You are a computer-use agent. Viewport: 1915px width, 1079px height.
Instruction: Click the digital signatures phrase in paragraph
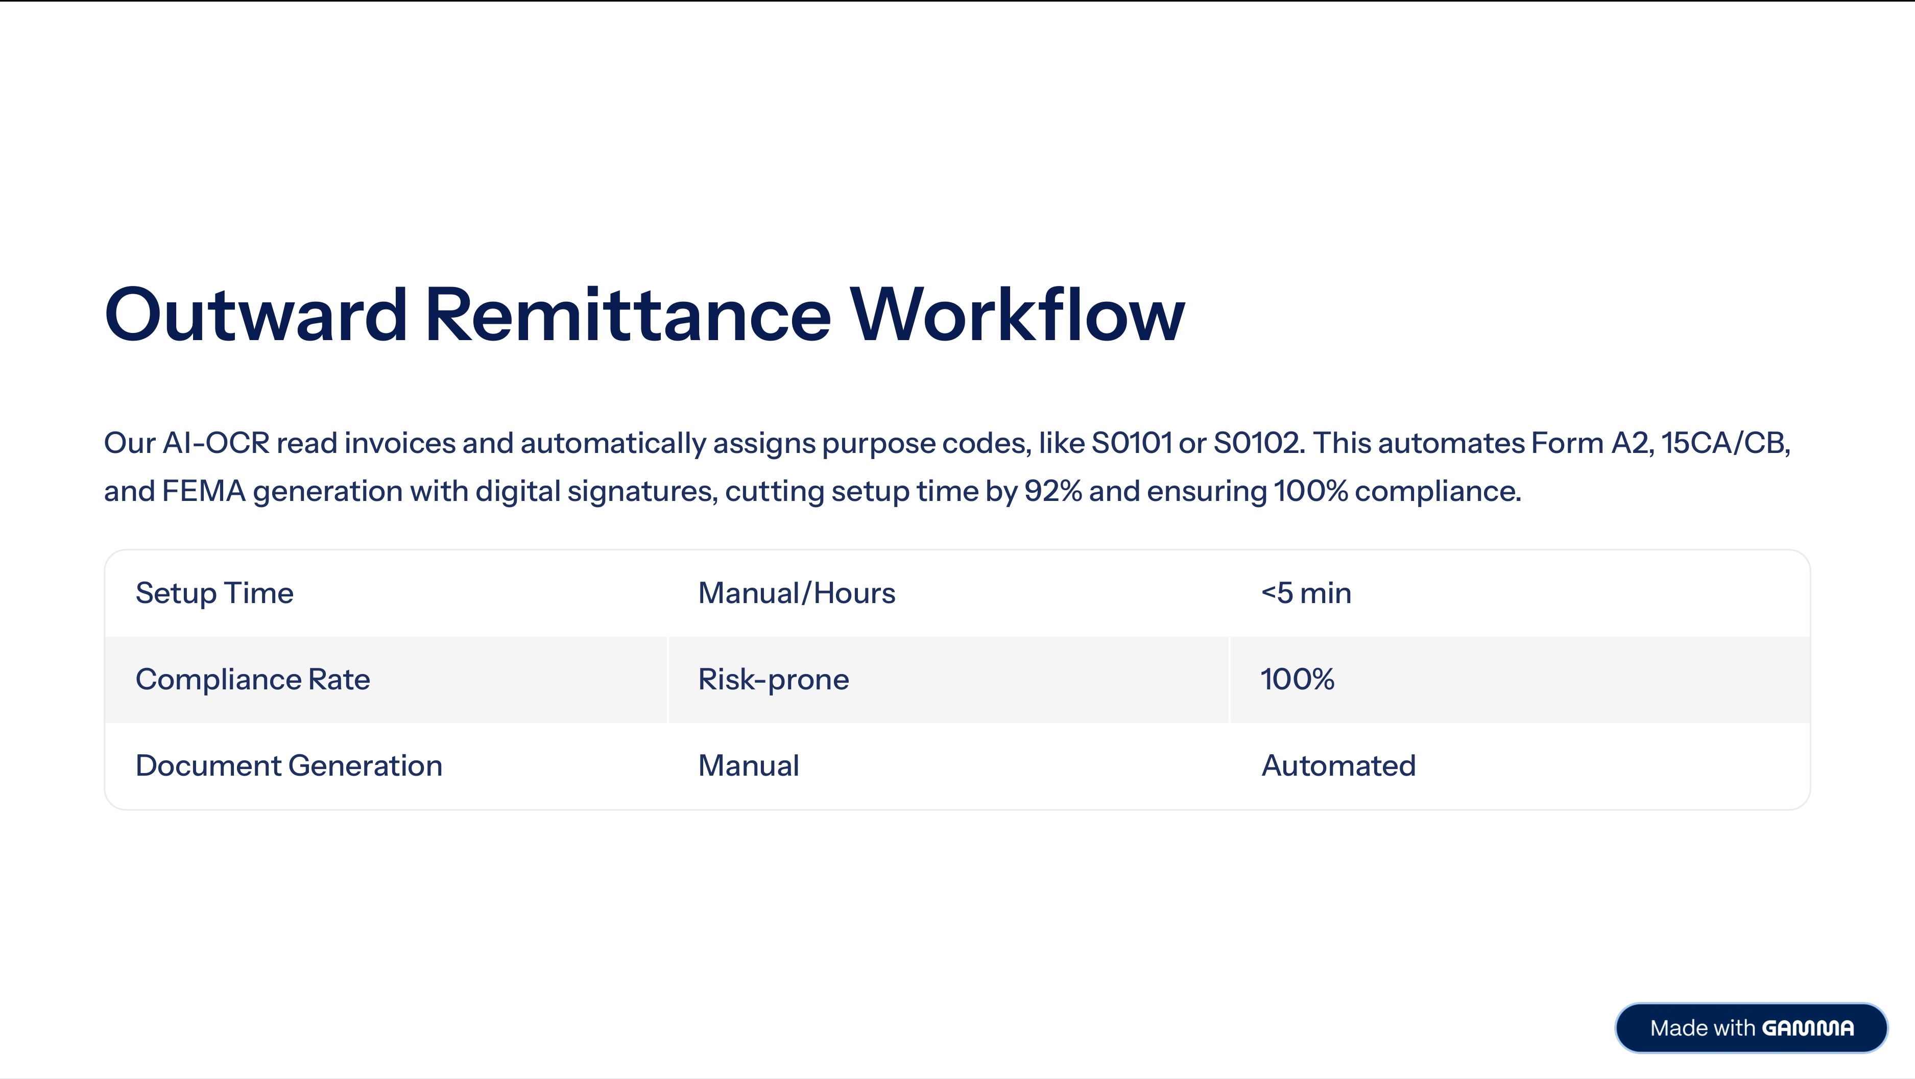pyautogui.click(x=596, y=492)
